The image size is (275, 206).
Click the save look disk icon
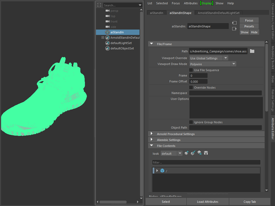(x=206, y=153)
